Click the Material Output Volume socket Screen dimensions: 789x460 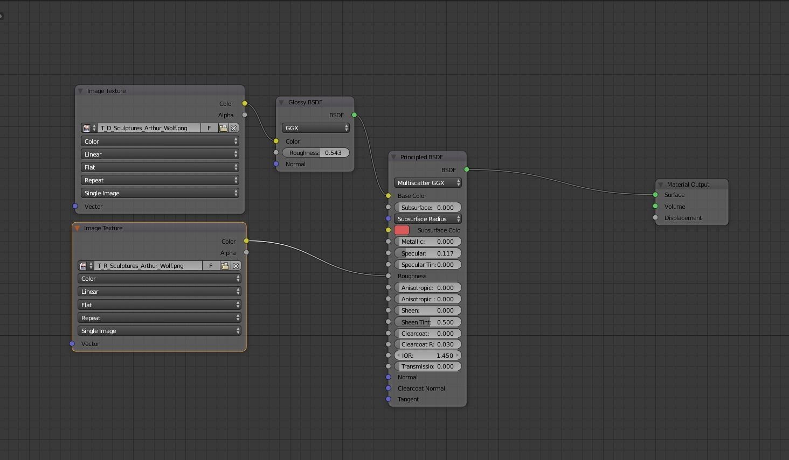[655, 206]
